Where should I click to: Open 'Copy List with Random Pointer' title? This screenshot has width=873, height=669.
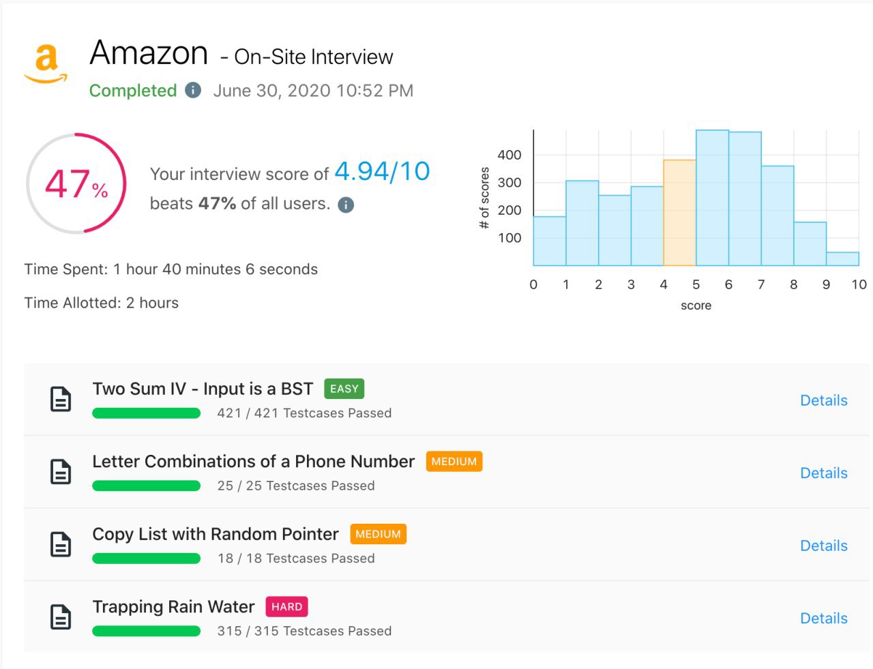pyautogui.click(x=216, y=534)
